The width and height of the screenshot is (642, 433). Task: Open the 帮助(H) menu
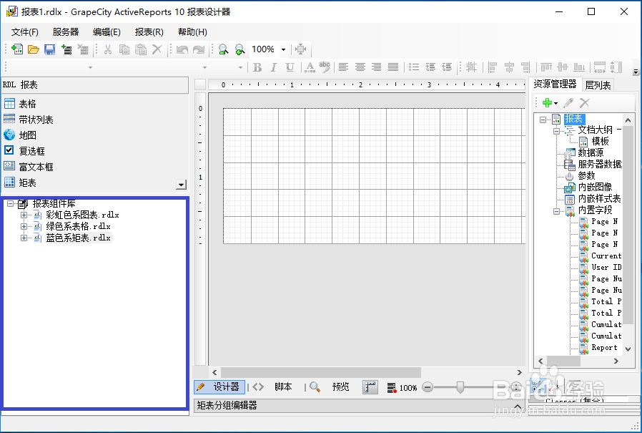(x=192, y=32)
